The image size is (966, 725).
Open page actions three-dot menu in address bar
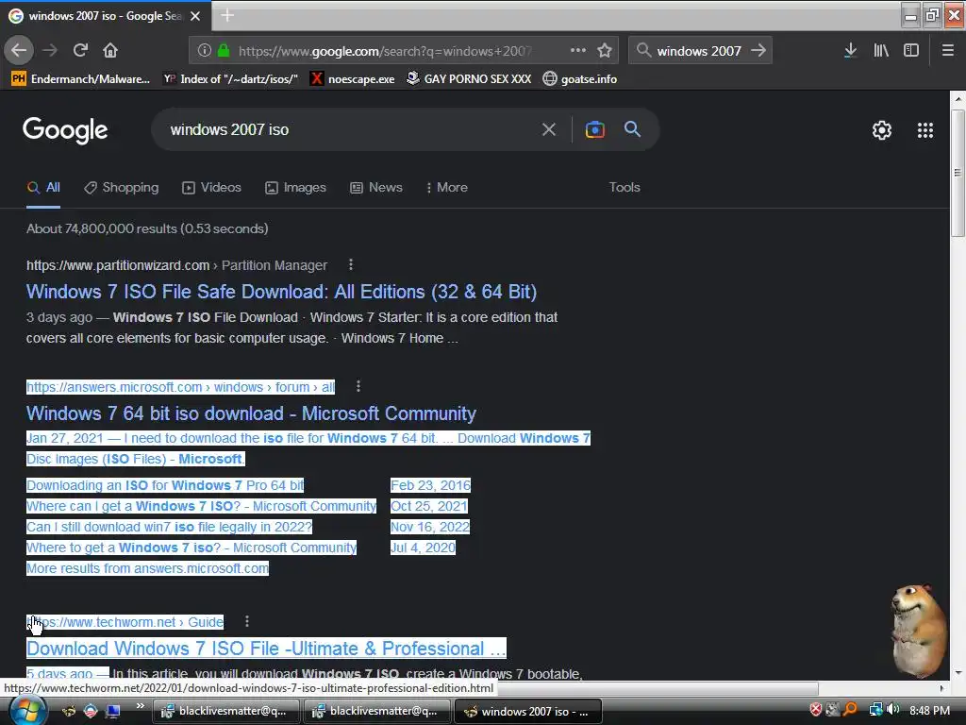[578, 51]
